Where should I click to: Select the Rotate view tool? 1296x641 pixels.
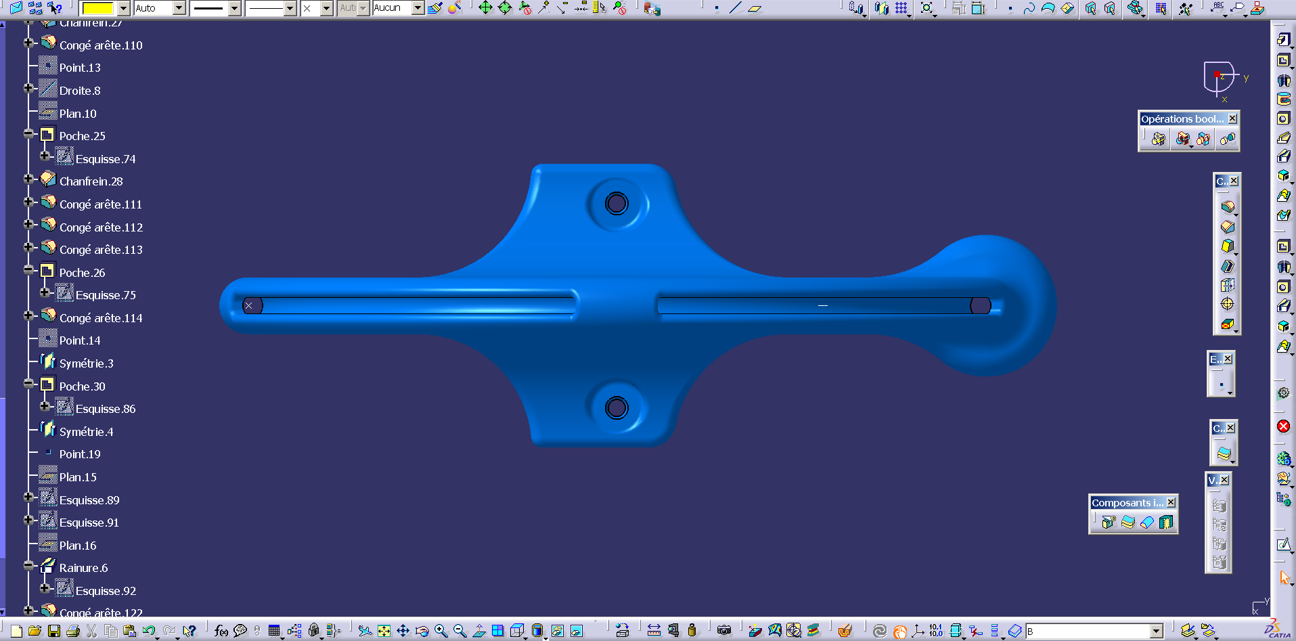point(422,631)
